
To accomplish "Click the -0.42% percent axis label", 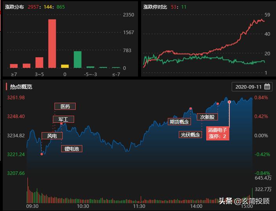I will tap(262, 155).
